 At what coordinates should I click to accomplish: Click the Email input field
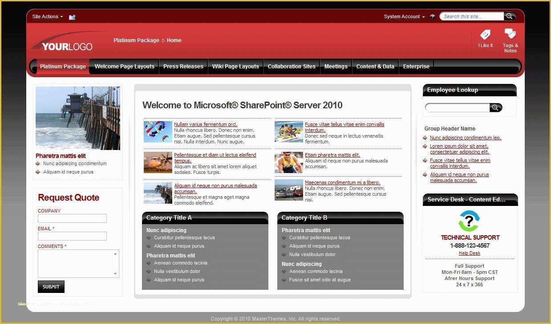(x=72, y=236)
